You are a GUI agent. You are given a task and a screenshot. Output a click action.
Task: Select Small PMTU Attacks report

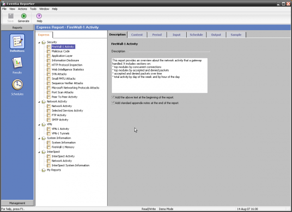click(x=63, y=79)
